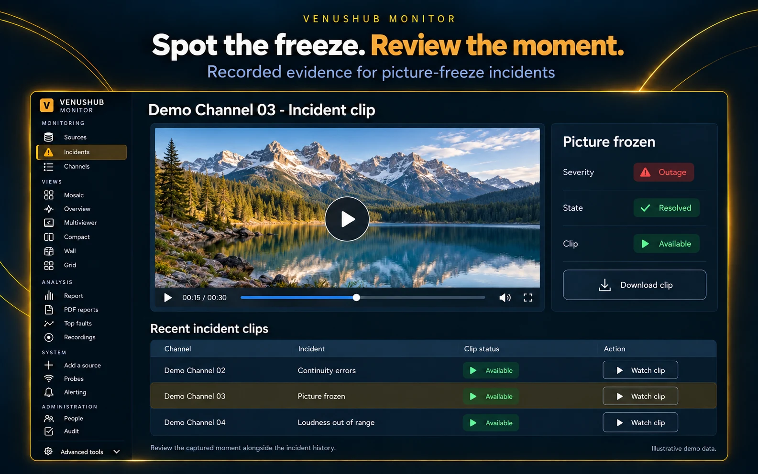This screenshot has height=474, width=758.
Task: Open the Report bar chart icon
Action: [49, 296]
